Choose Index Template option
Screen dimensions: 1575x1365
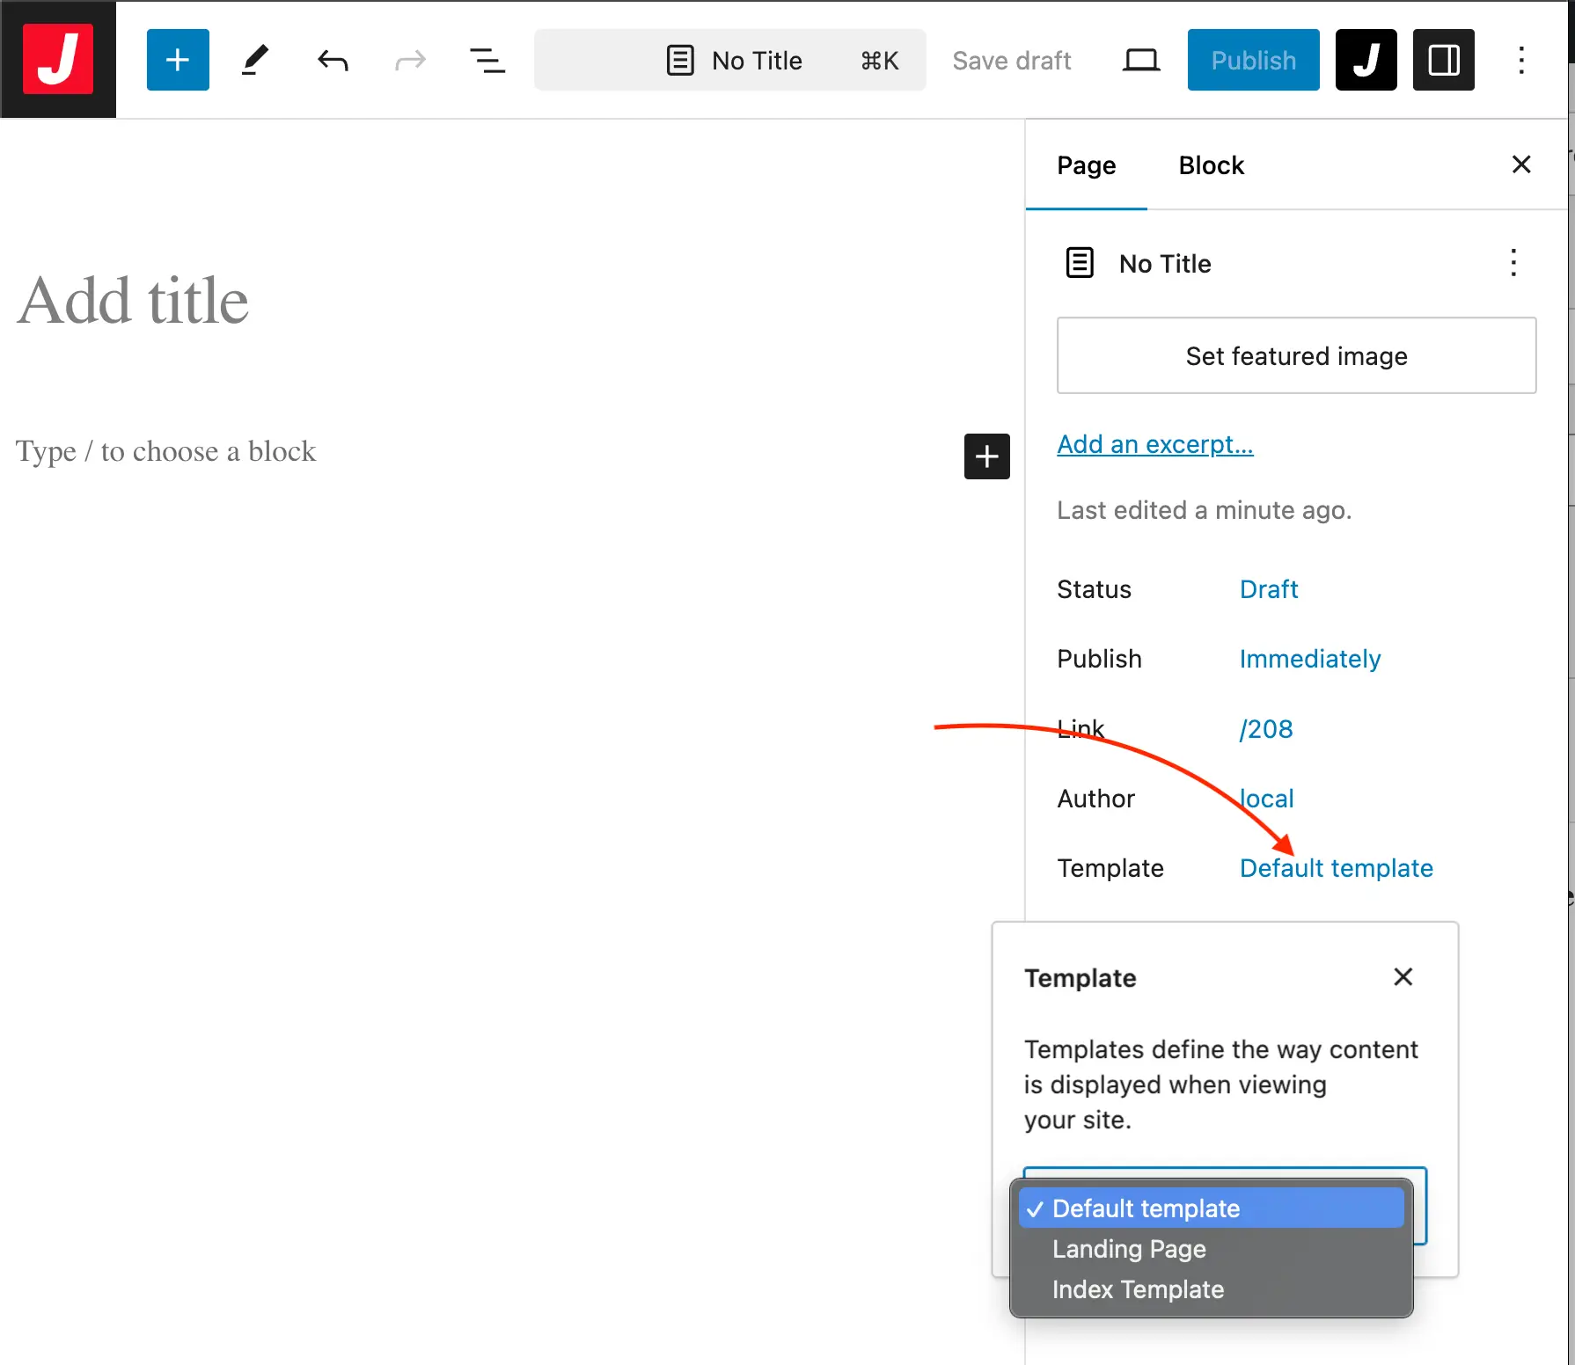[1138, 1289]
